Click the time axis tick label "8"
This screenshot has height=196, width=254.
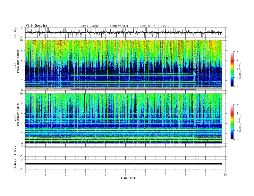click(x=185, y=175)
